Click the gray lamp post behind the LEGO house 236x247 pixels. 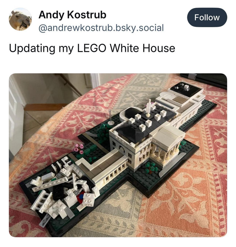pyautogui.click(x=111, y=117)
